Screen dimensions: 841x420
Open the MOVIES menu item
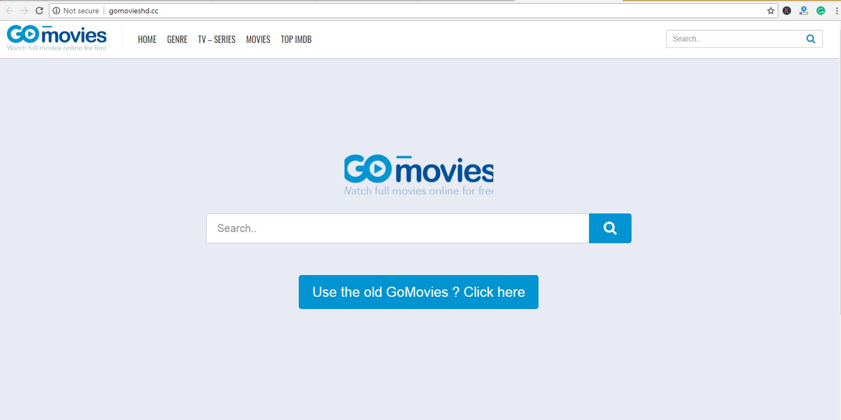[x=258, y=39]
